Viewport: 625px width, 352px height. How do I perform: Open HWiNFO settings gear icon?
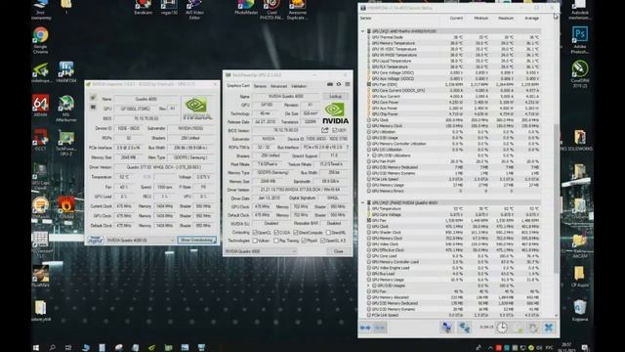(x=533, y=328)
